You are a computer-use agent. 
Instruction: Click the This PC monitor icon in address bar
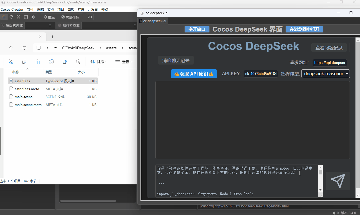(39, 48)
